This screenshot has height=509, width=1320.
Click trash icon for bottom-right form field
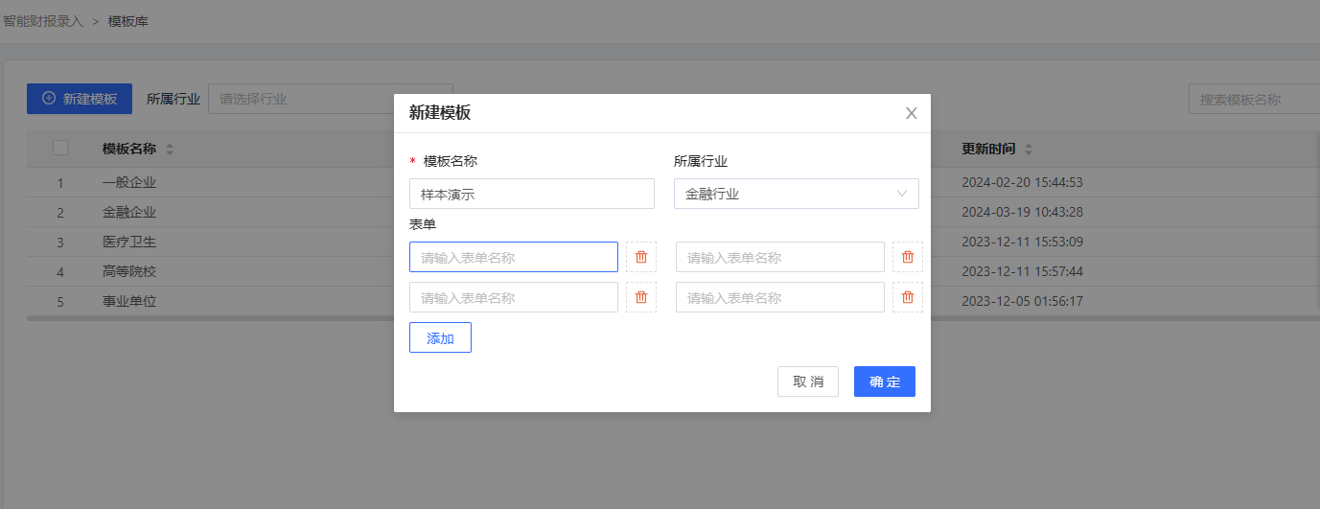(x=908, y=297)
